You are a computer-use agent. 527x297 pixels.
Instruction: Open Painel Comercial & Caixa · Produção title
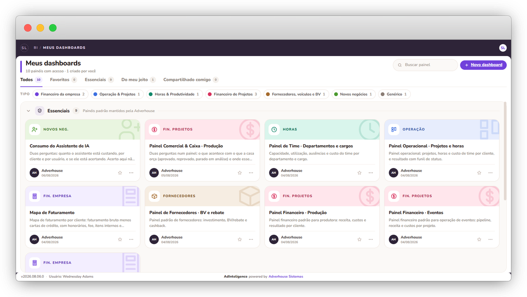[x=186, y=146]
